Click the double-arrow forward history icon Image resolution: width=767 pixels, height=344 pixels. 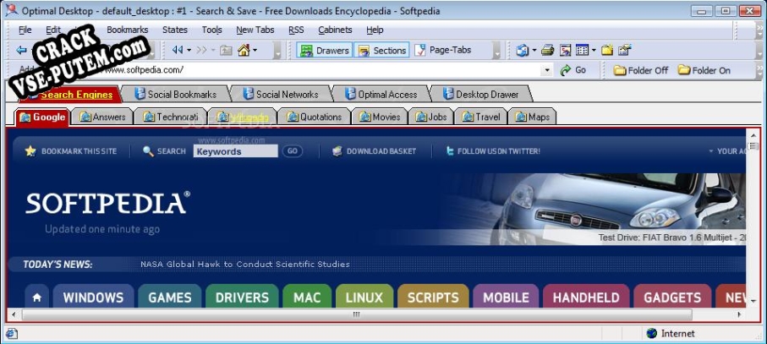pos(201,50)
